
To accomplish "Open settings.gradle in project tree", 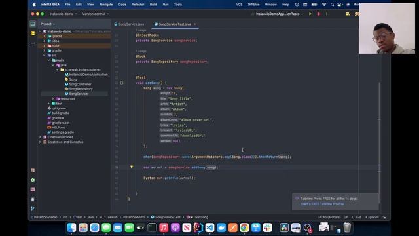I will [61, 132].
